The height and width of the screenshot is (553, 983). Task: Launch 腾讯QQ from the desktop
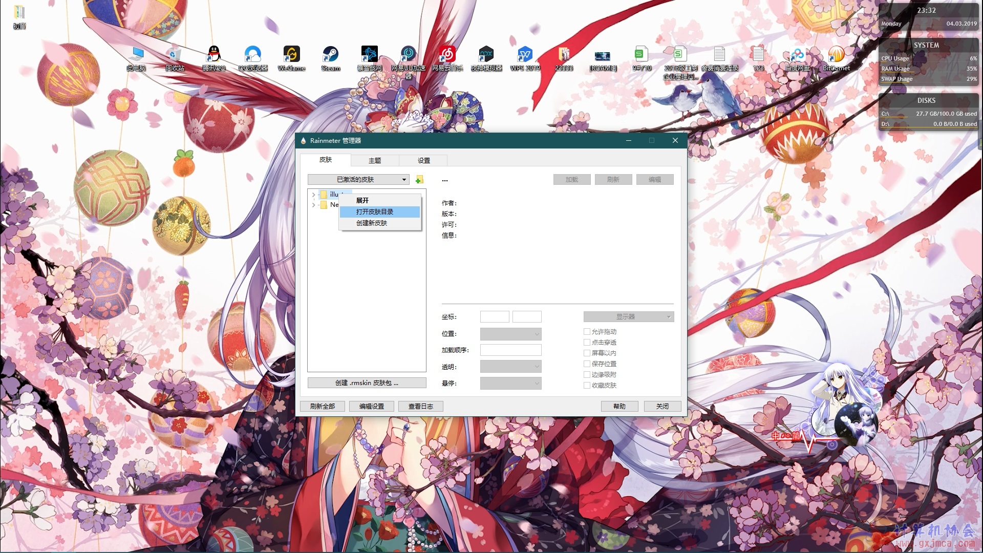coord(214,58)
